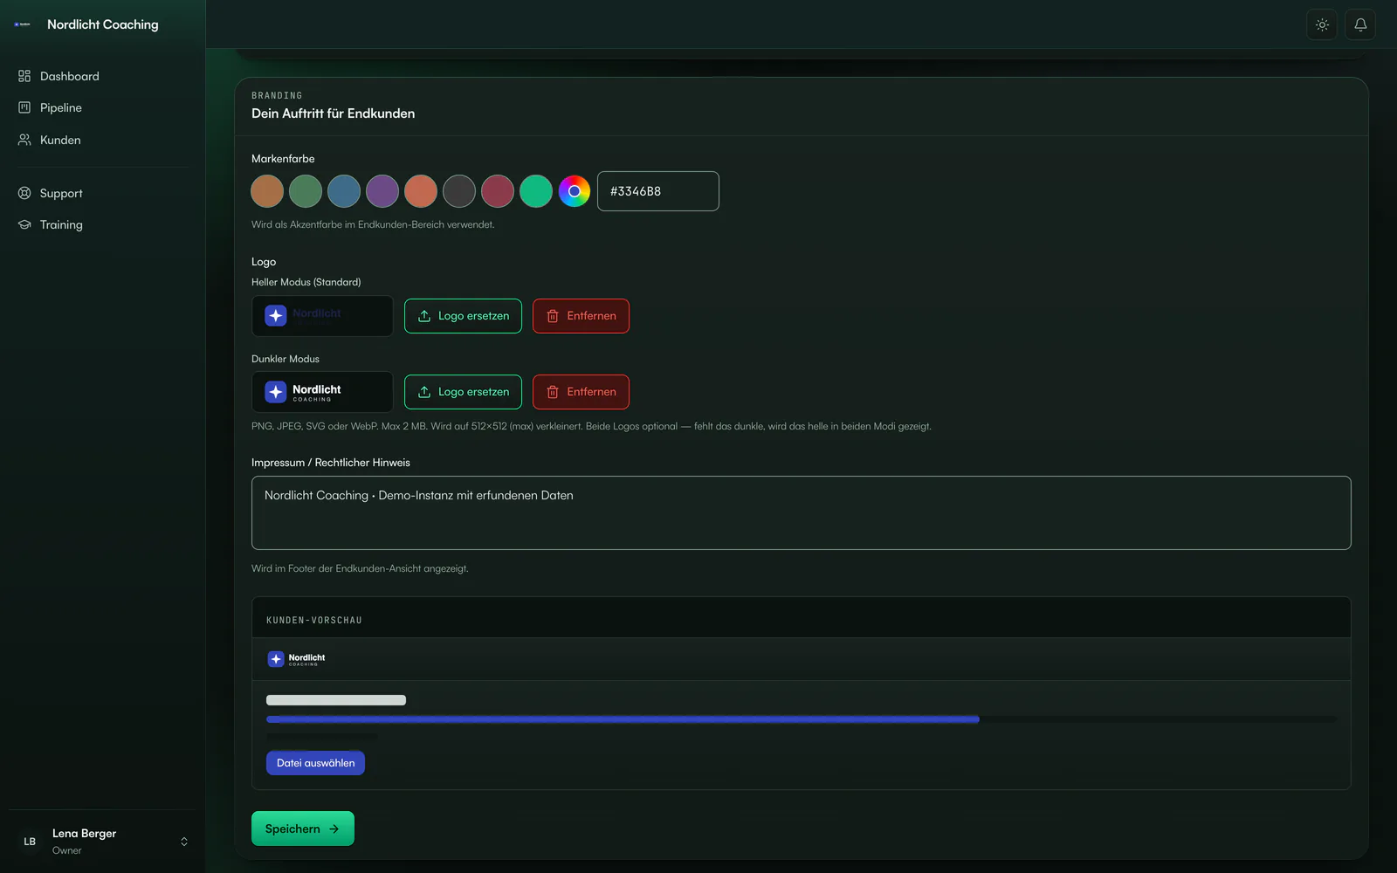Click the Training graduation cap icon
Screen dimensions: 1397x873
click(24, 224)
